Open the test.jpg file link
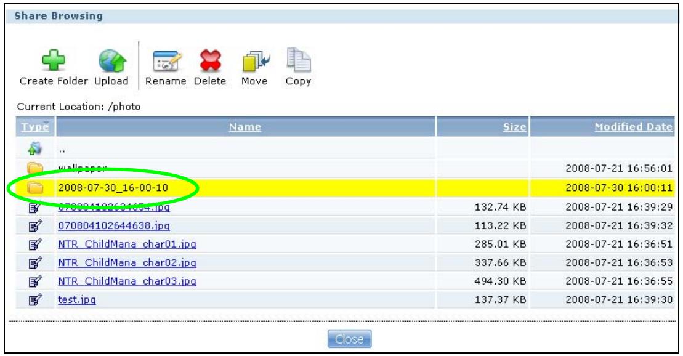 pos(77,300)
